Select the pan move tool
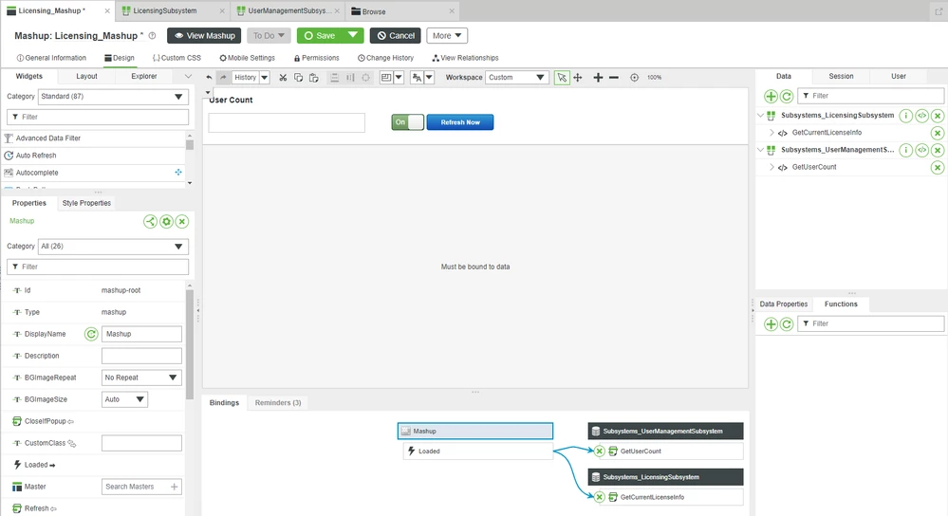This screenshot has width=948, height=516. 577,78
